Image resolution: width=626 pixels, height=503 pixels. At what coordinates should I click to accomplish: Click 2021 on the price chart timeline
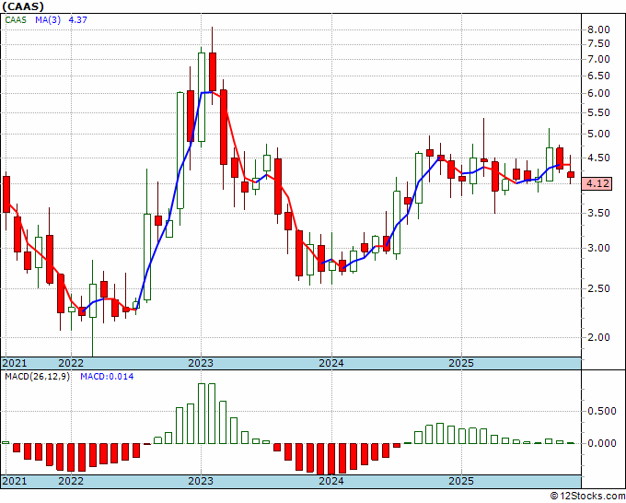pos(15,363)
